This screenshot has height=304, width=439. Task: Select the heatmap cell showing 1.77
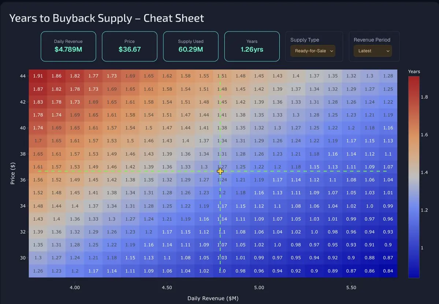point(93,76)
